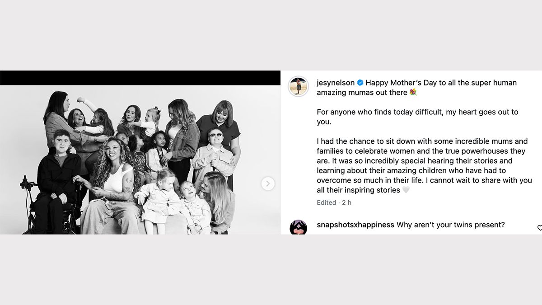Click snapshotsxhappiness's heart-hands avatar
The image size is (542, 305).
pos(299,227)
